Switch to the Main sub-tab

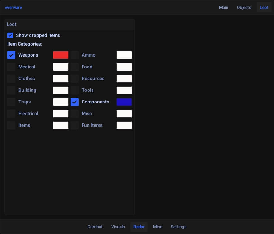tap(223, 7)
